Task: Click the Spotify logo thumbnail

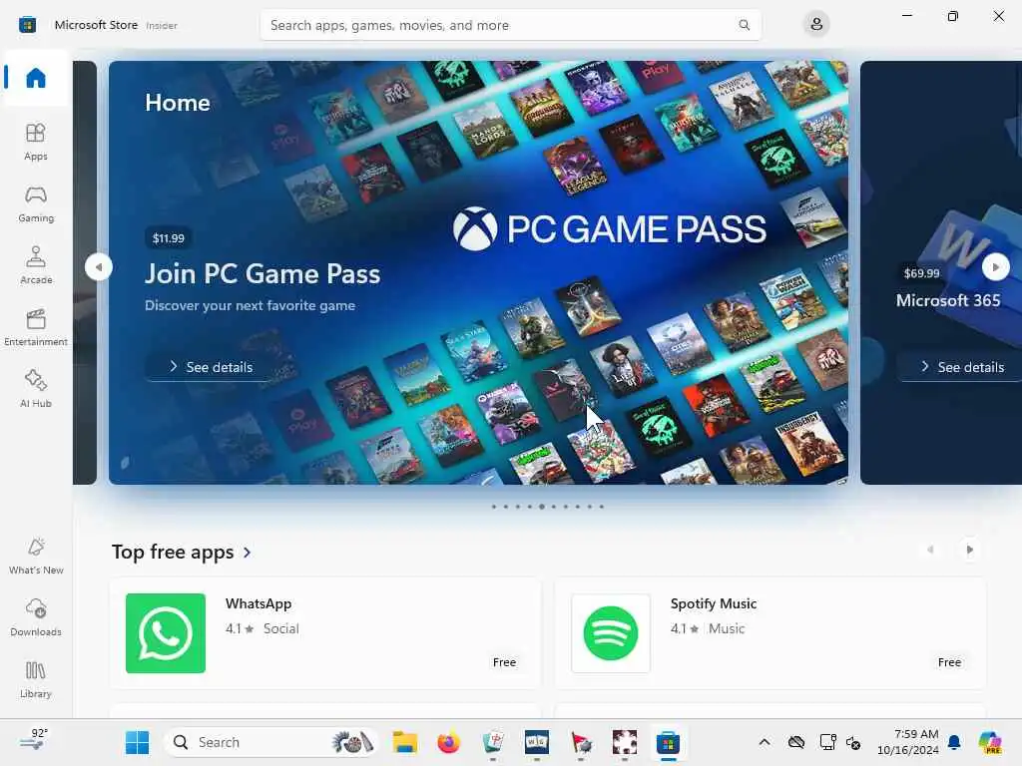Action: tap(611, 633)
